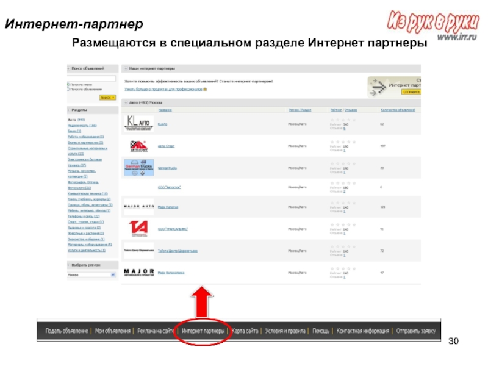This screenshot has width=488, height=366.
Task: Sort table by Название column header
Action: (165, 110)
